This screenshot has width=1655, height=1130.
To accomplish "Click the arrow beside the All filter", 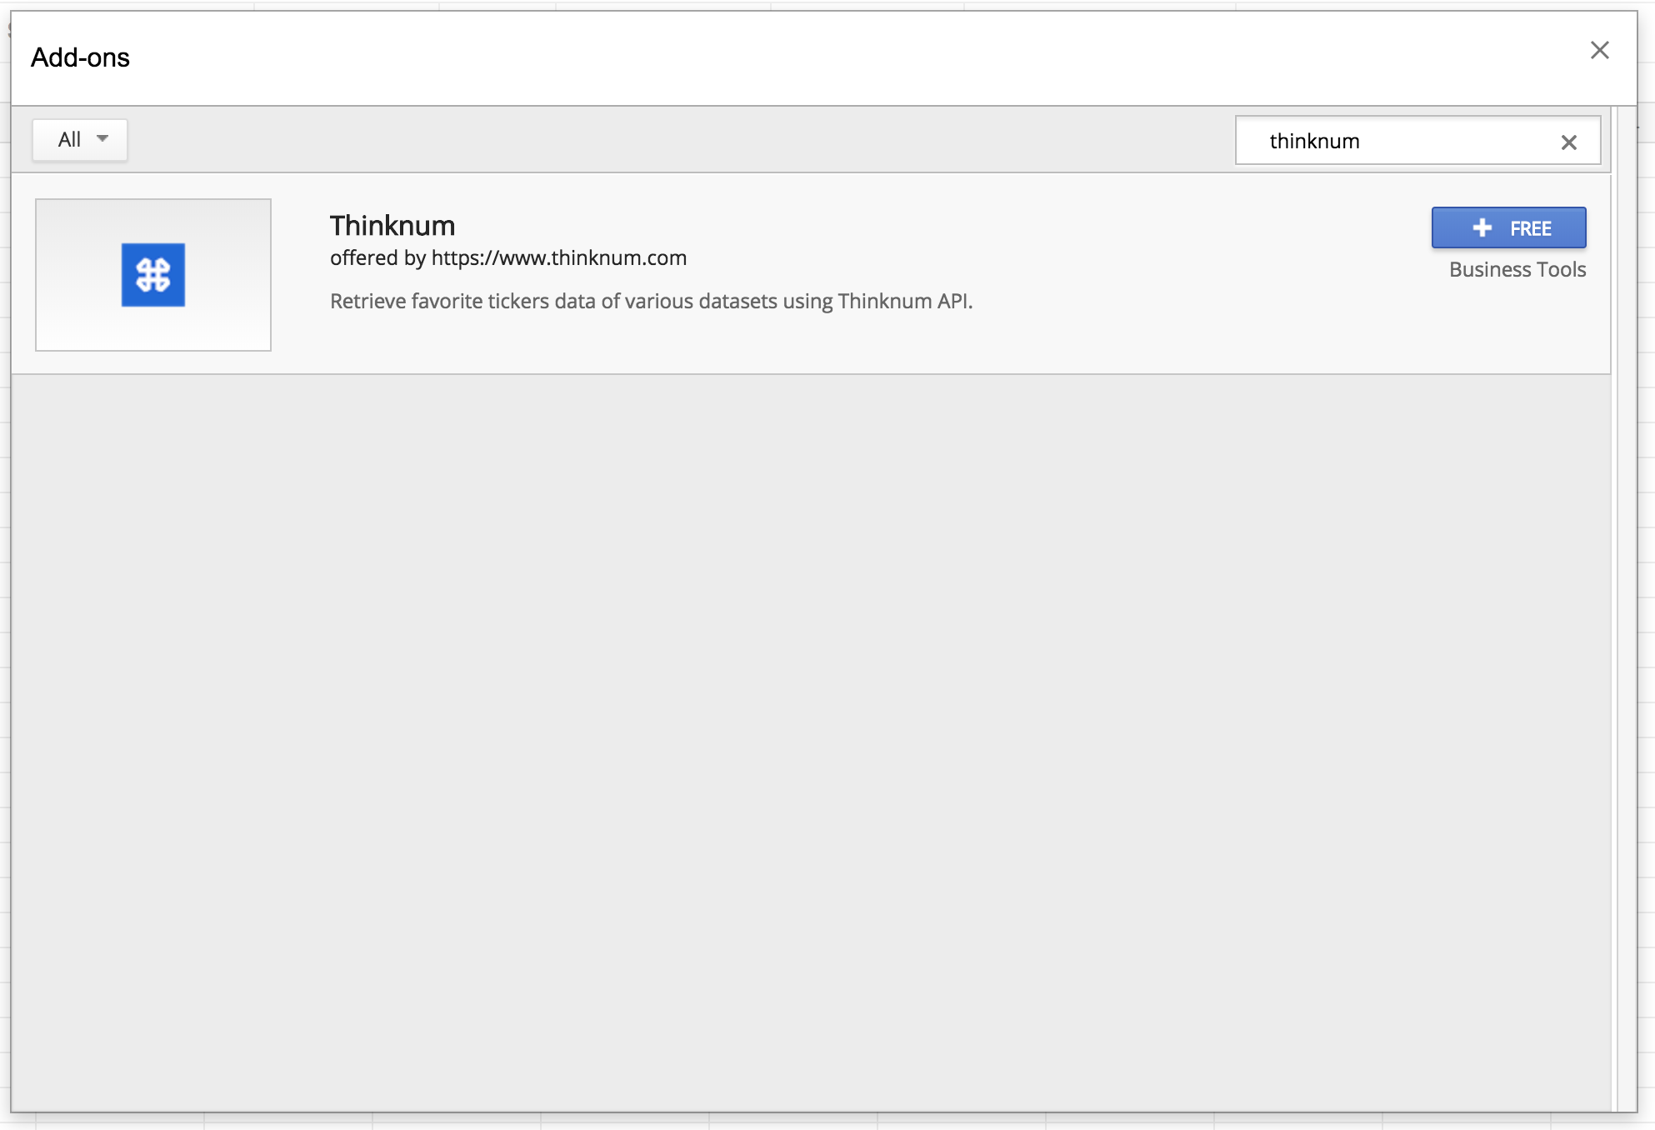I will 102,139.
